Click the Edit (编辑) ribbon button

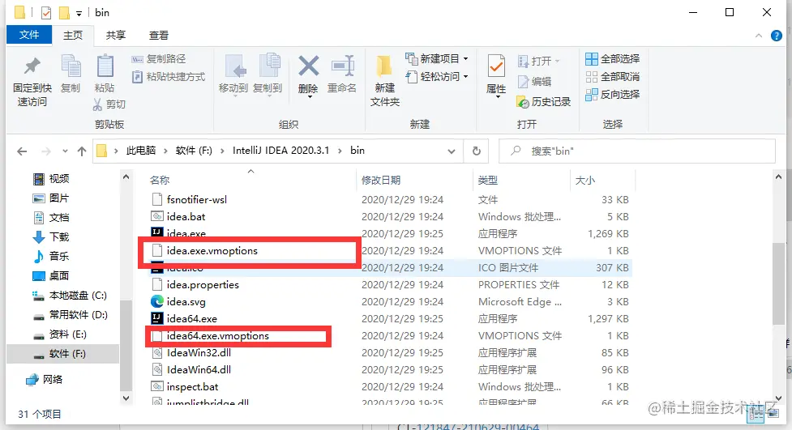coord(534,81)
